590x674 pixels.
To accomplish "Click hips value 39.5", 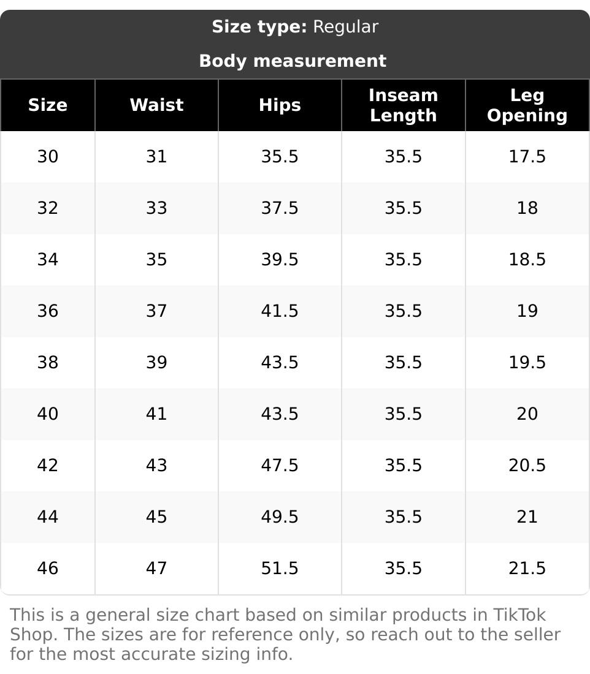I will click(280, 260).
